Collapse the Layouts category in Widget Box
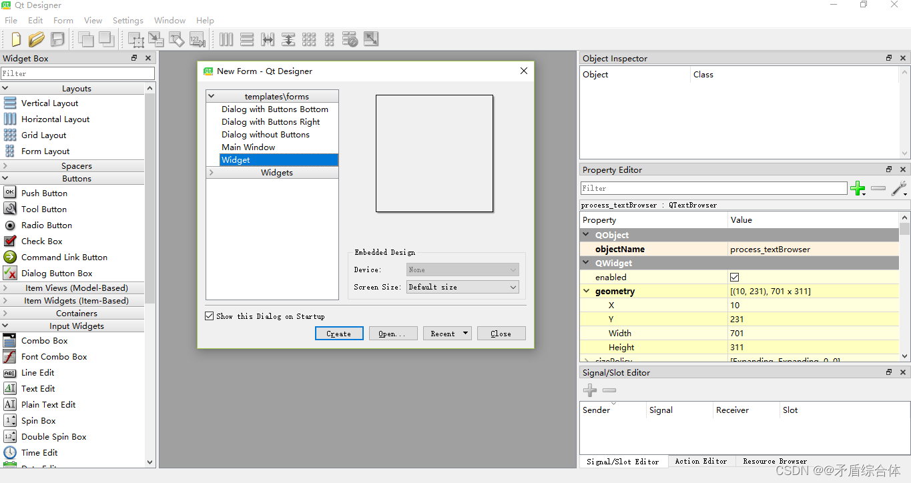The height and width of the screenshot is (483, 911). (x=5, y=88)
